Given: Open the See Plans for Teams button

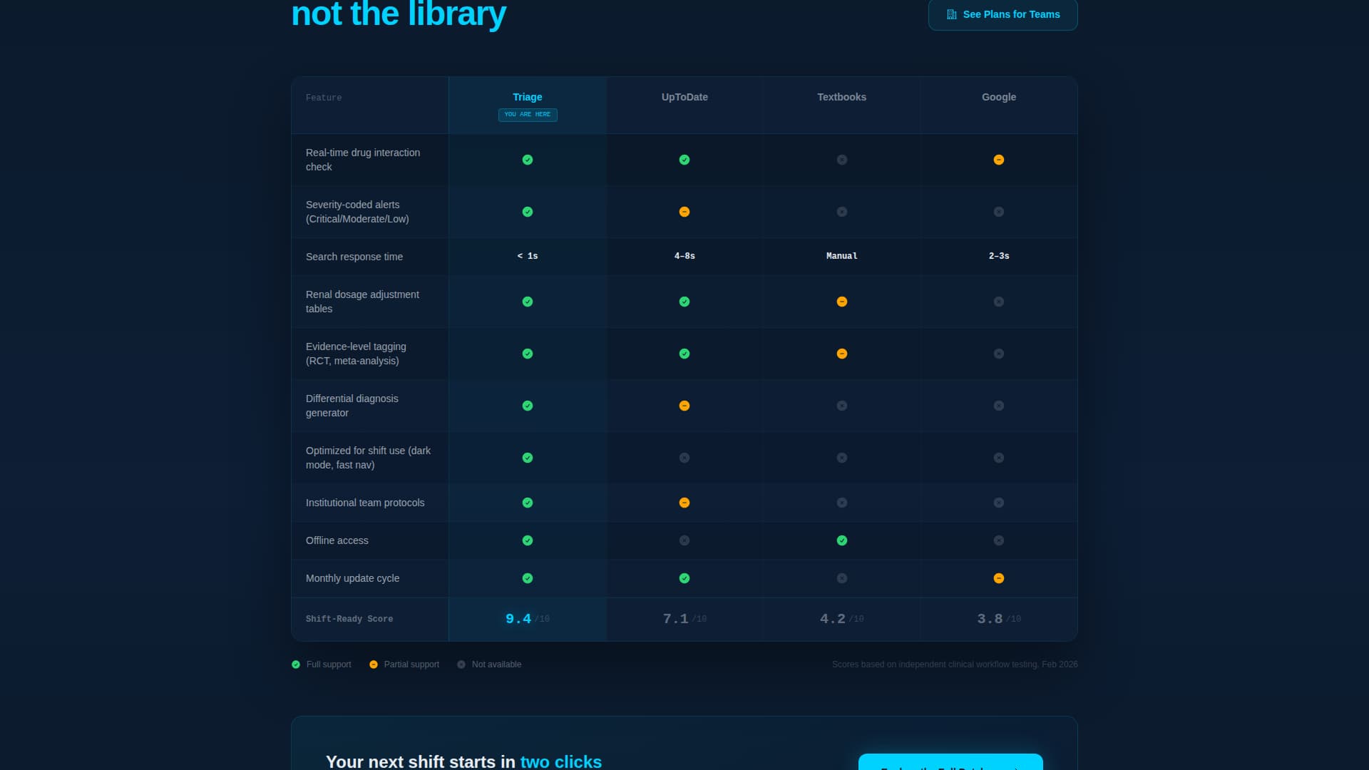Looking at the screenshot, I should (1003, 14).
